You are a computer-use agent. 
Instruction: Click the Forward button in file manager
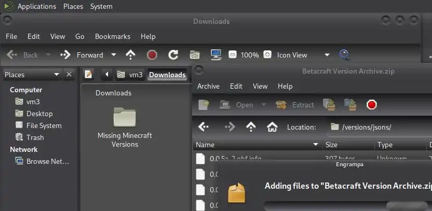[82, 55]
